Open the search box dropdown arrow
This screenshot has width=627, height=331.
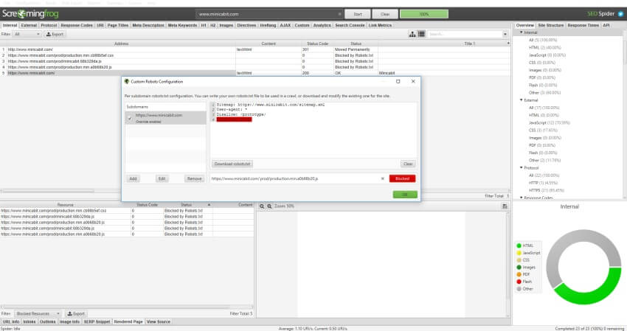coord(505,35)
